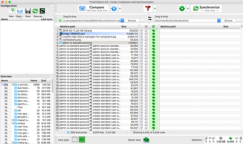Uncheck checkbox in row 6
Viewport: 243px width, 144px height.
(142, 46)
